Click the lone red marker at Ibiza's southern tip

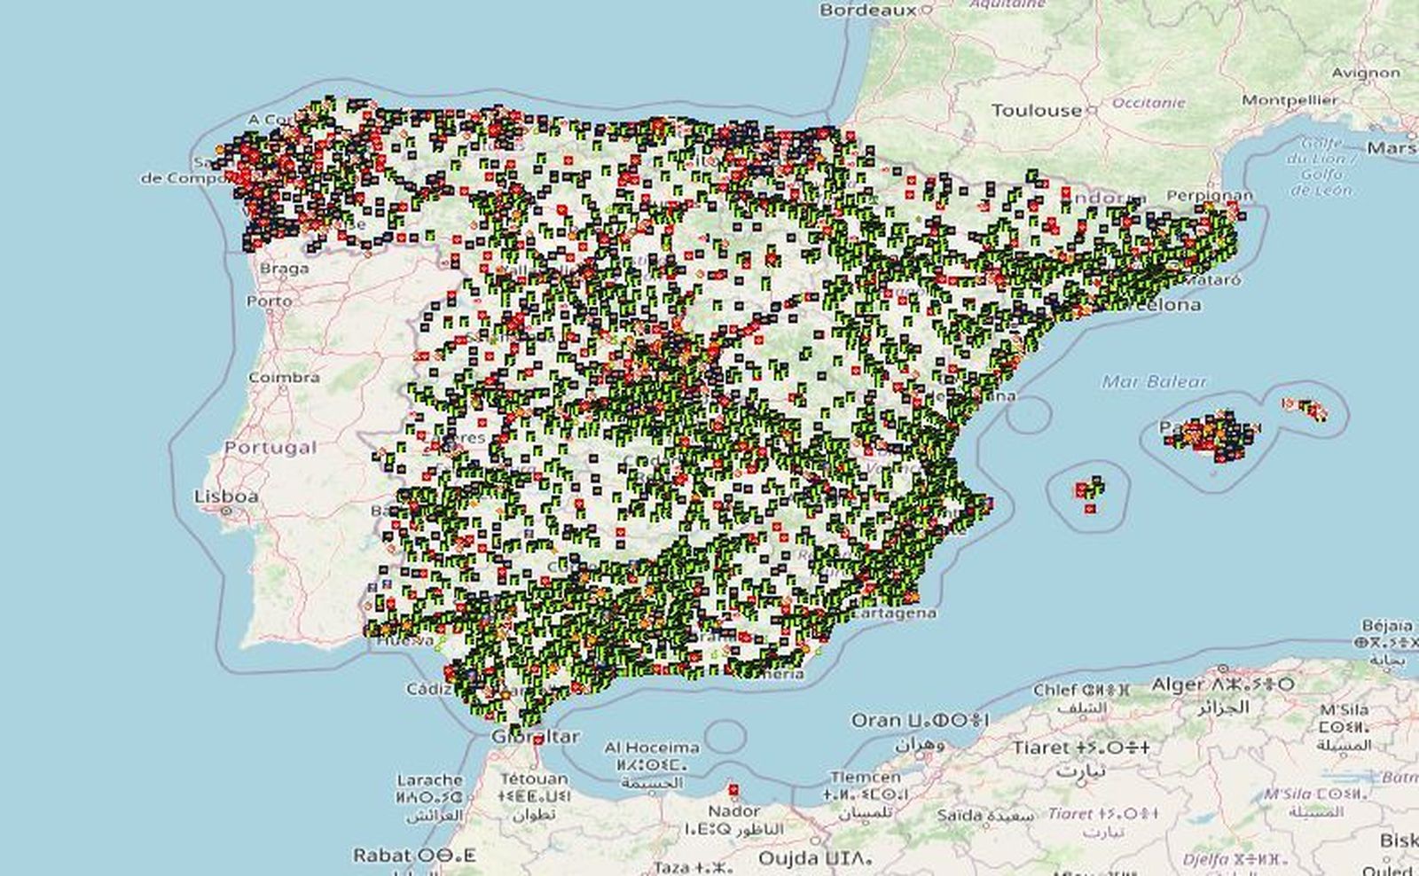click(x=1089, y=509)
